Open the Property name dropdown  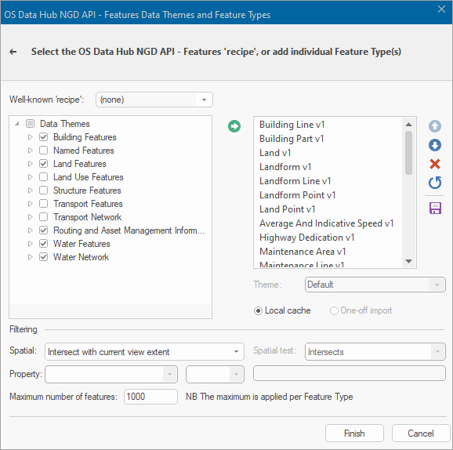(x=169, y=374)
